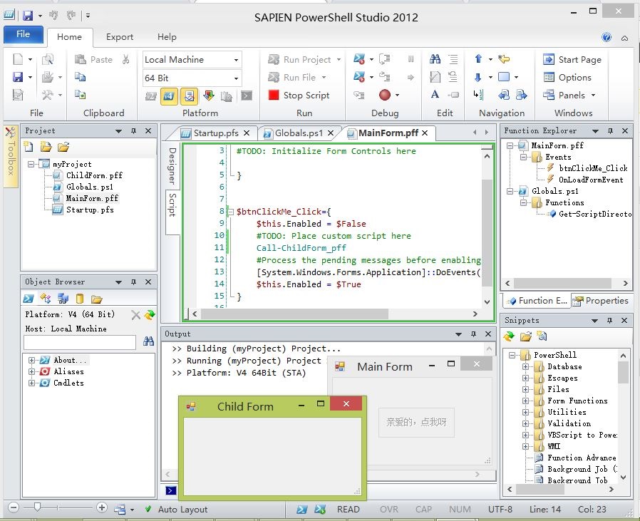Click the folder icon in Snippets toolbar
This screenshot has height=521, width=640.
[x=526, y=336]
